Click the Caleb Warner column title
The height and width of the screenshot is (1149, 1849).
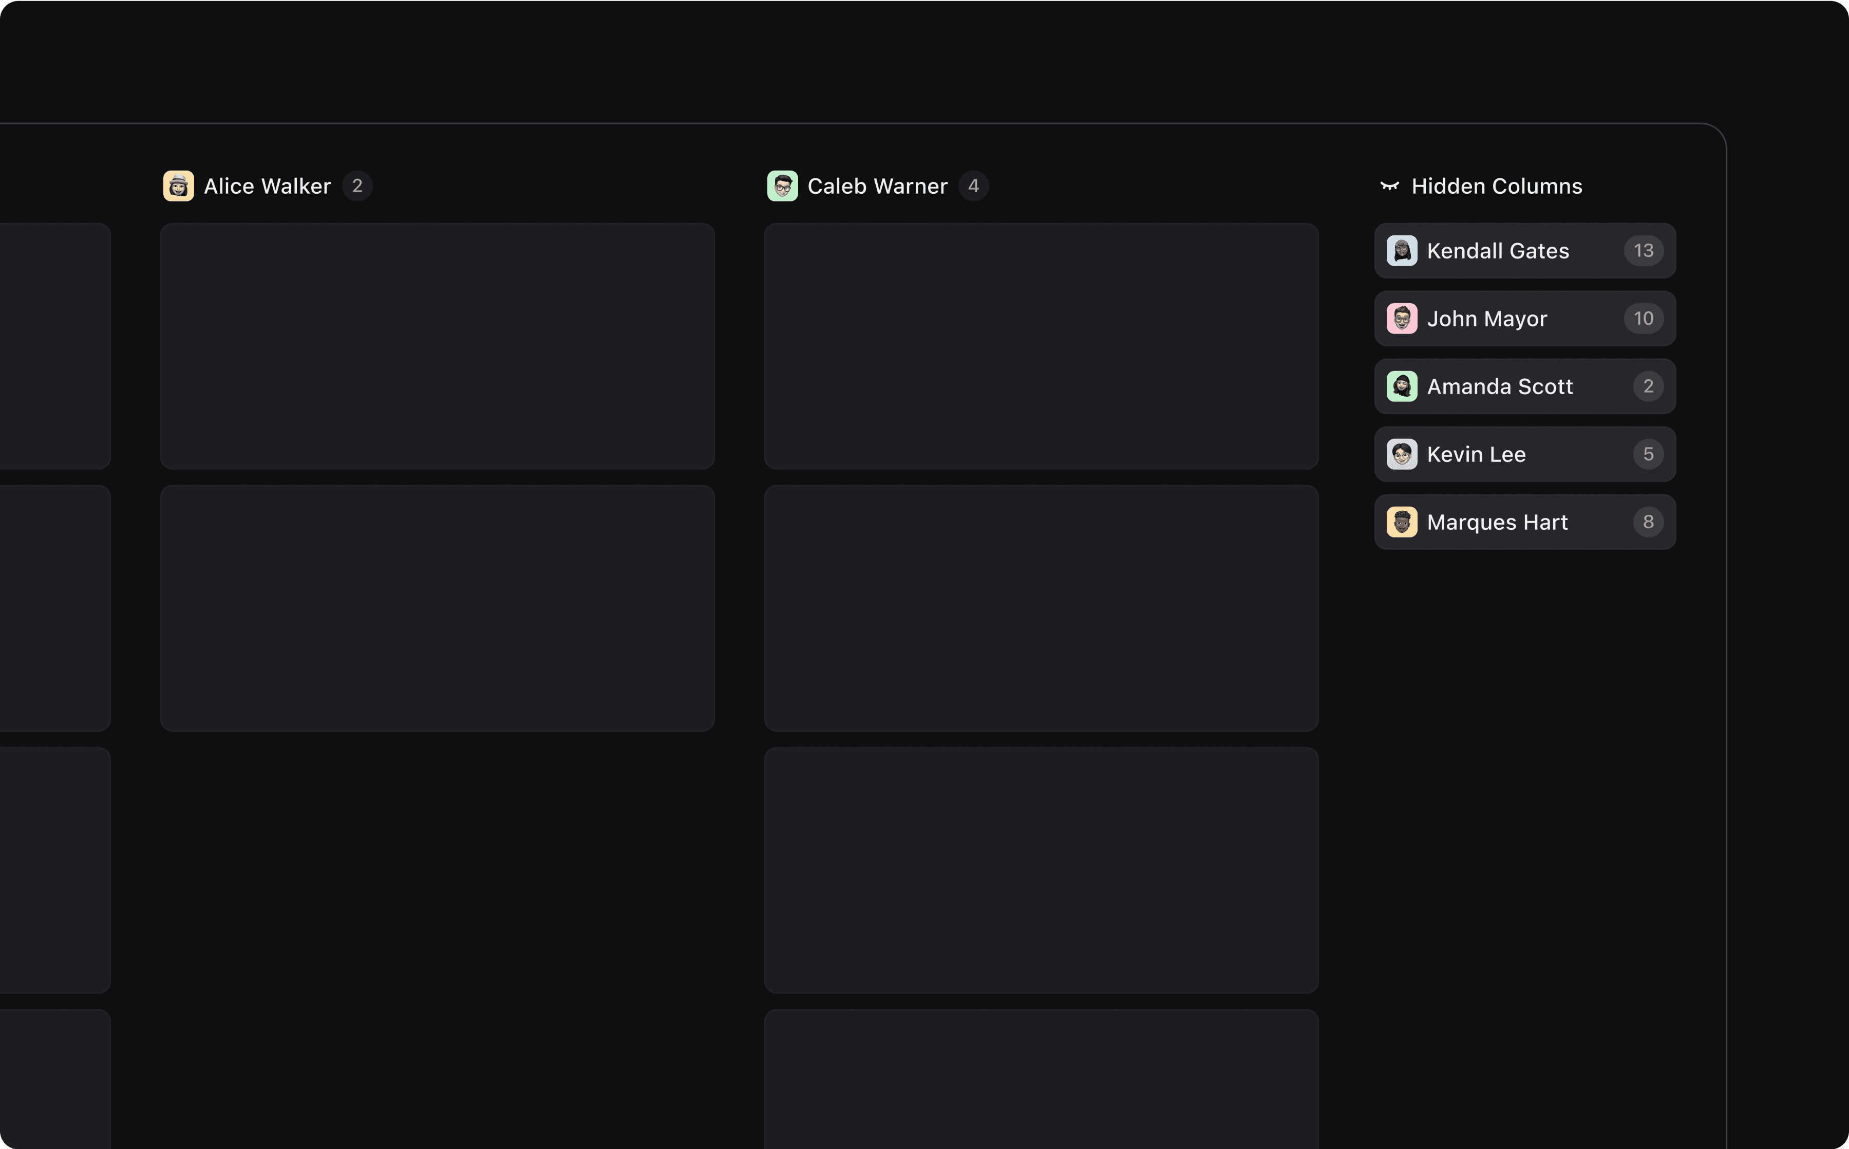[877, 186]
